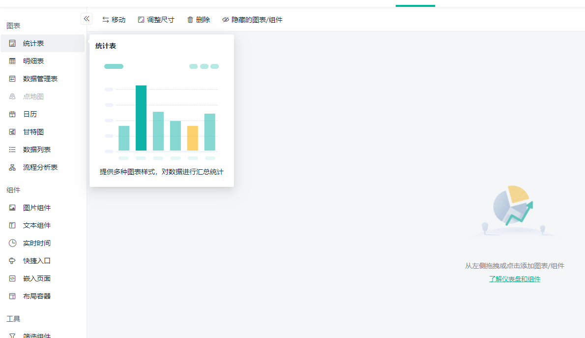Choose the 甘特图 label
The height and width of the screenshot is (338, 585).
coord(33,132)
